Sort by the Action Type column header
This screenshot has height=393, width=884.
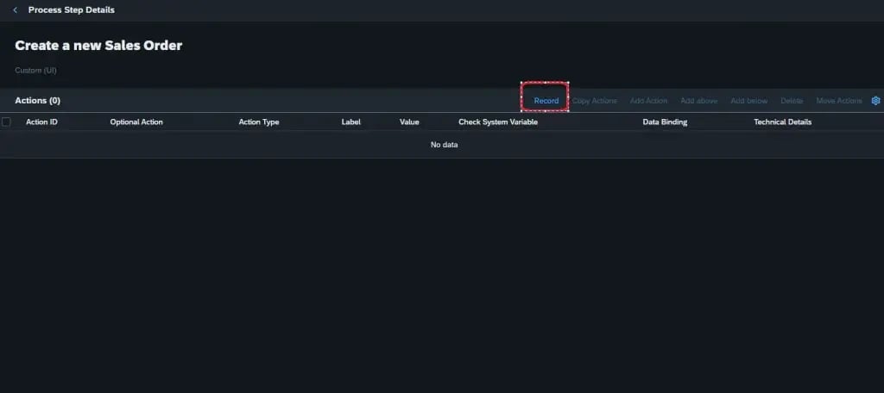[258, 122]
